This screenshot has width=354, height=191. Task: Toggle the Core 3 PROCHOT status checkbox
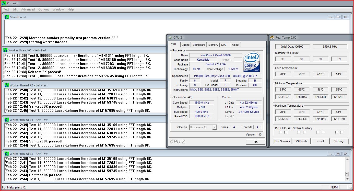318,132
